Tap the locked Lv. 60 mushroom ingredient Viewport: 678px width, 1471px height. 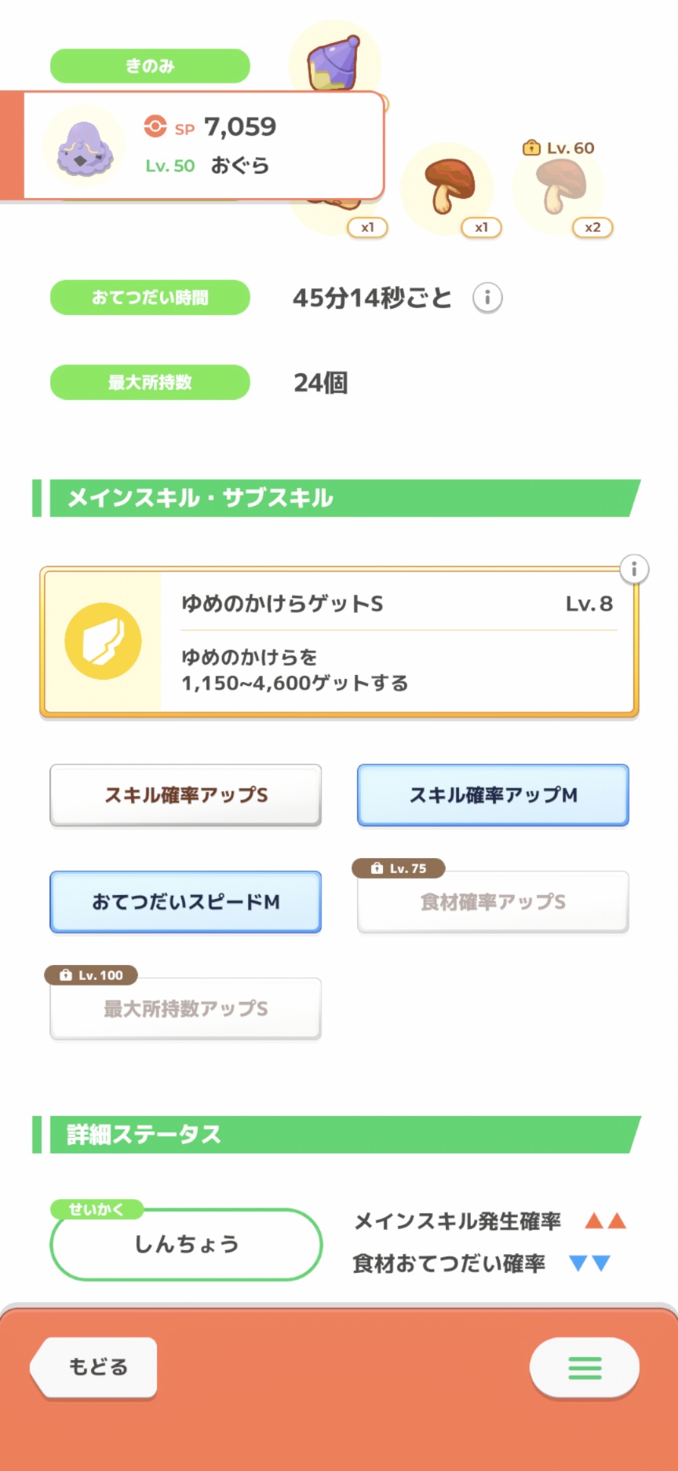tap(560, 185)
